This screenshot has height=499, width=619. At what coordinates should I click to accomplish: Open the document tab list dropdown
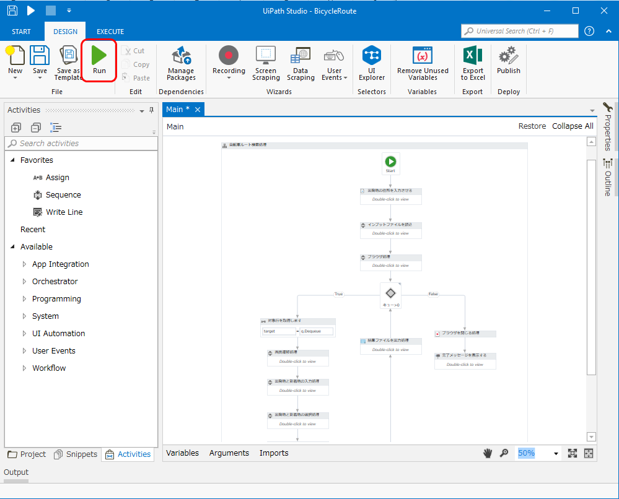pos(592,110)
